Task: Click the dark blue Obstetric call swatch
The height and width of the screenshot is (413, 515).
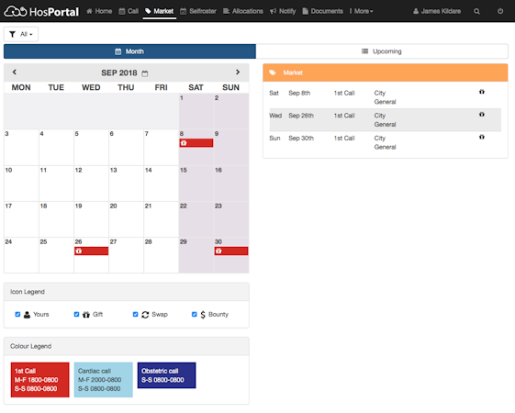Action: [x=166, y=375]
